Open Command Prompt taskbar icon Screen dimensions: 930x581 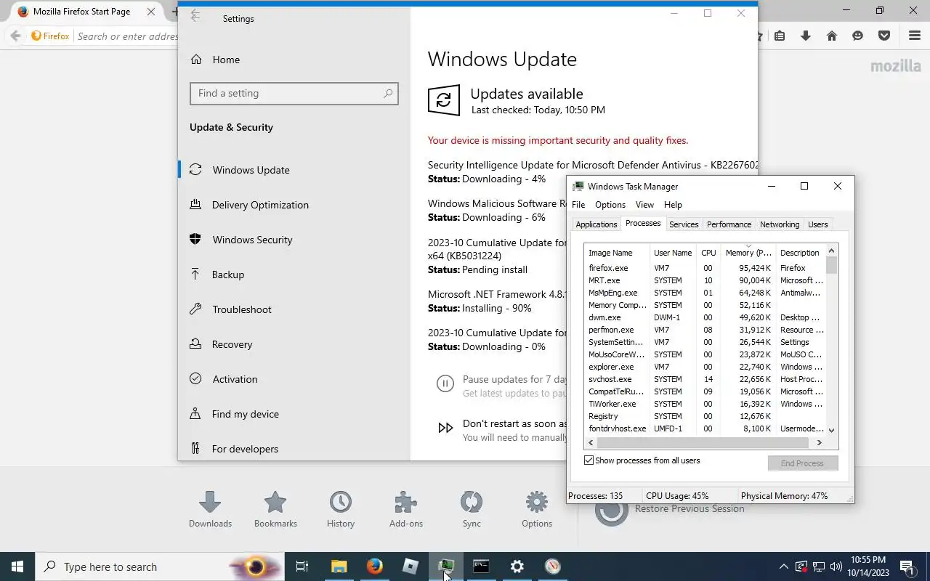pyautogui.click(x=482, y=566)
